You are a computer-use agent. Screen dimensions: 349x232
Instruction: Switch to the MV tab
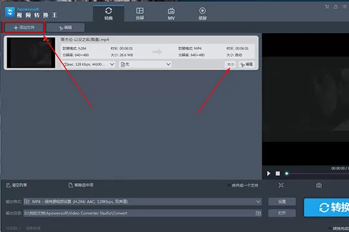(171, 14)
